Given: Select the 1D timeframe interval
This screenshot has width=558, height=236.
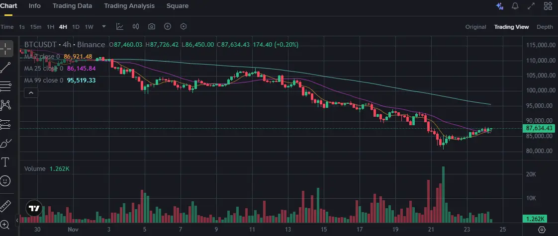Looking at the screenshot, I should pos(76,27).
